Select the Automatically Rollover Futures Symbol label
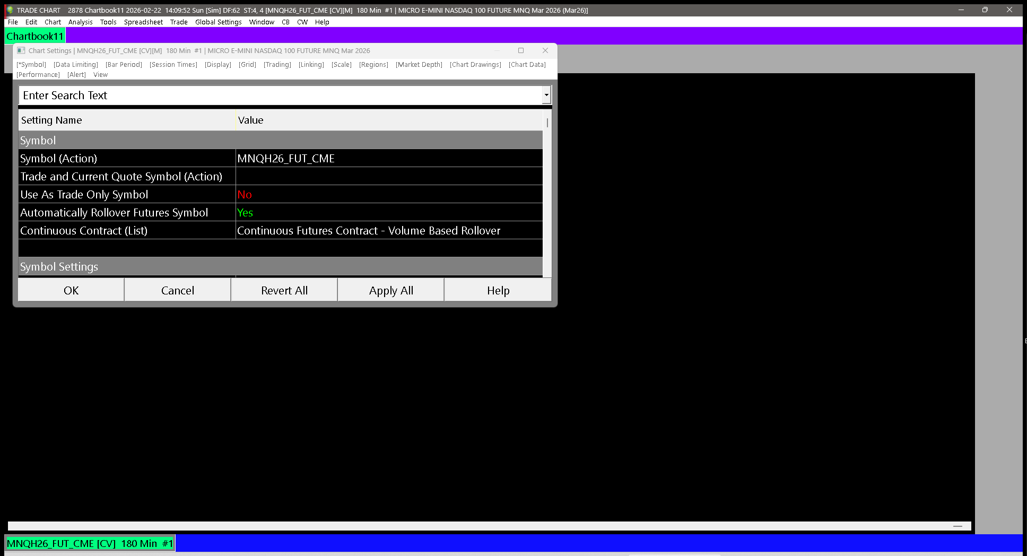Screen dimensions: 1027x556 [127, 212]
